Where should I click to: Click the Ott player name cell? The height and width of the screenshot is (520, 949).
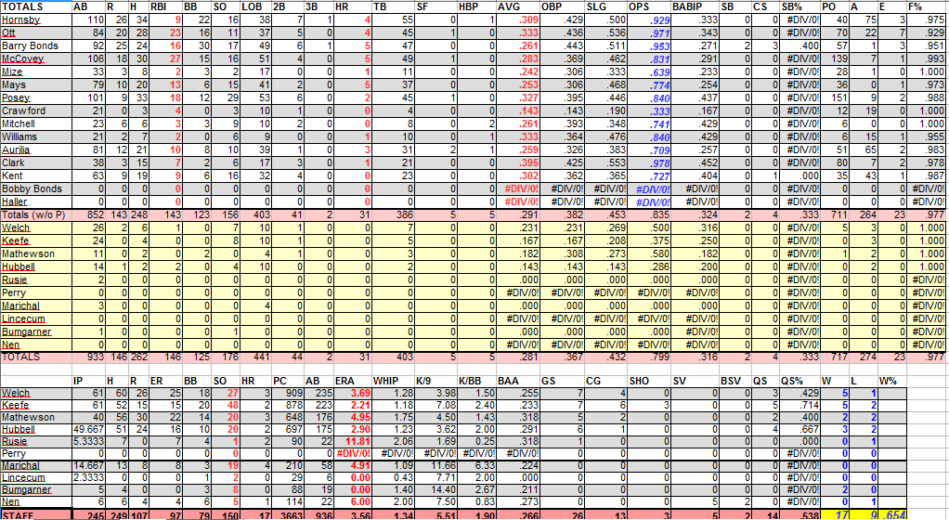tap(35, 32)
